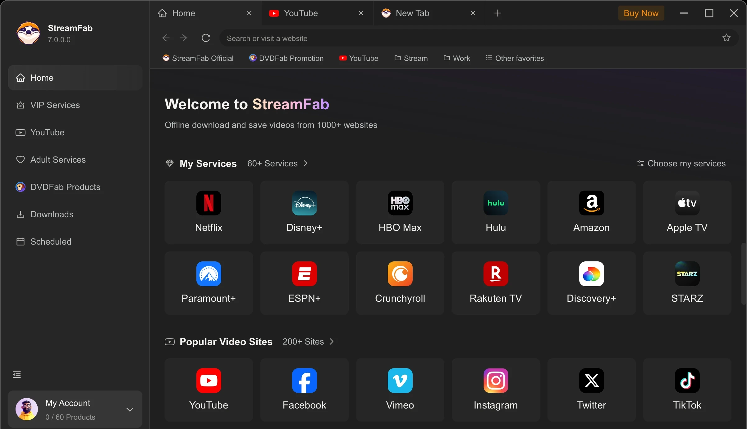Viewport: 747px width, 429px height.
Task: Show Other favorites list
Action: point(515,58)
